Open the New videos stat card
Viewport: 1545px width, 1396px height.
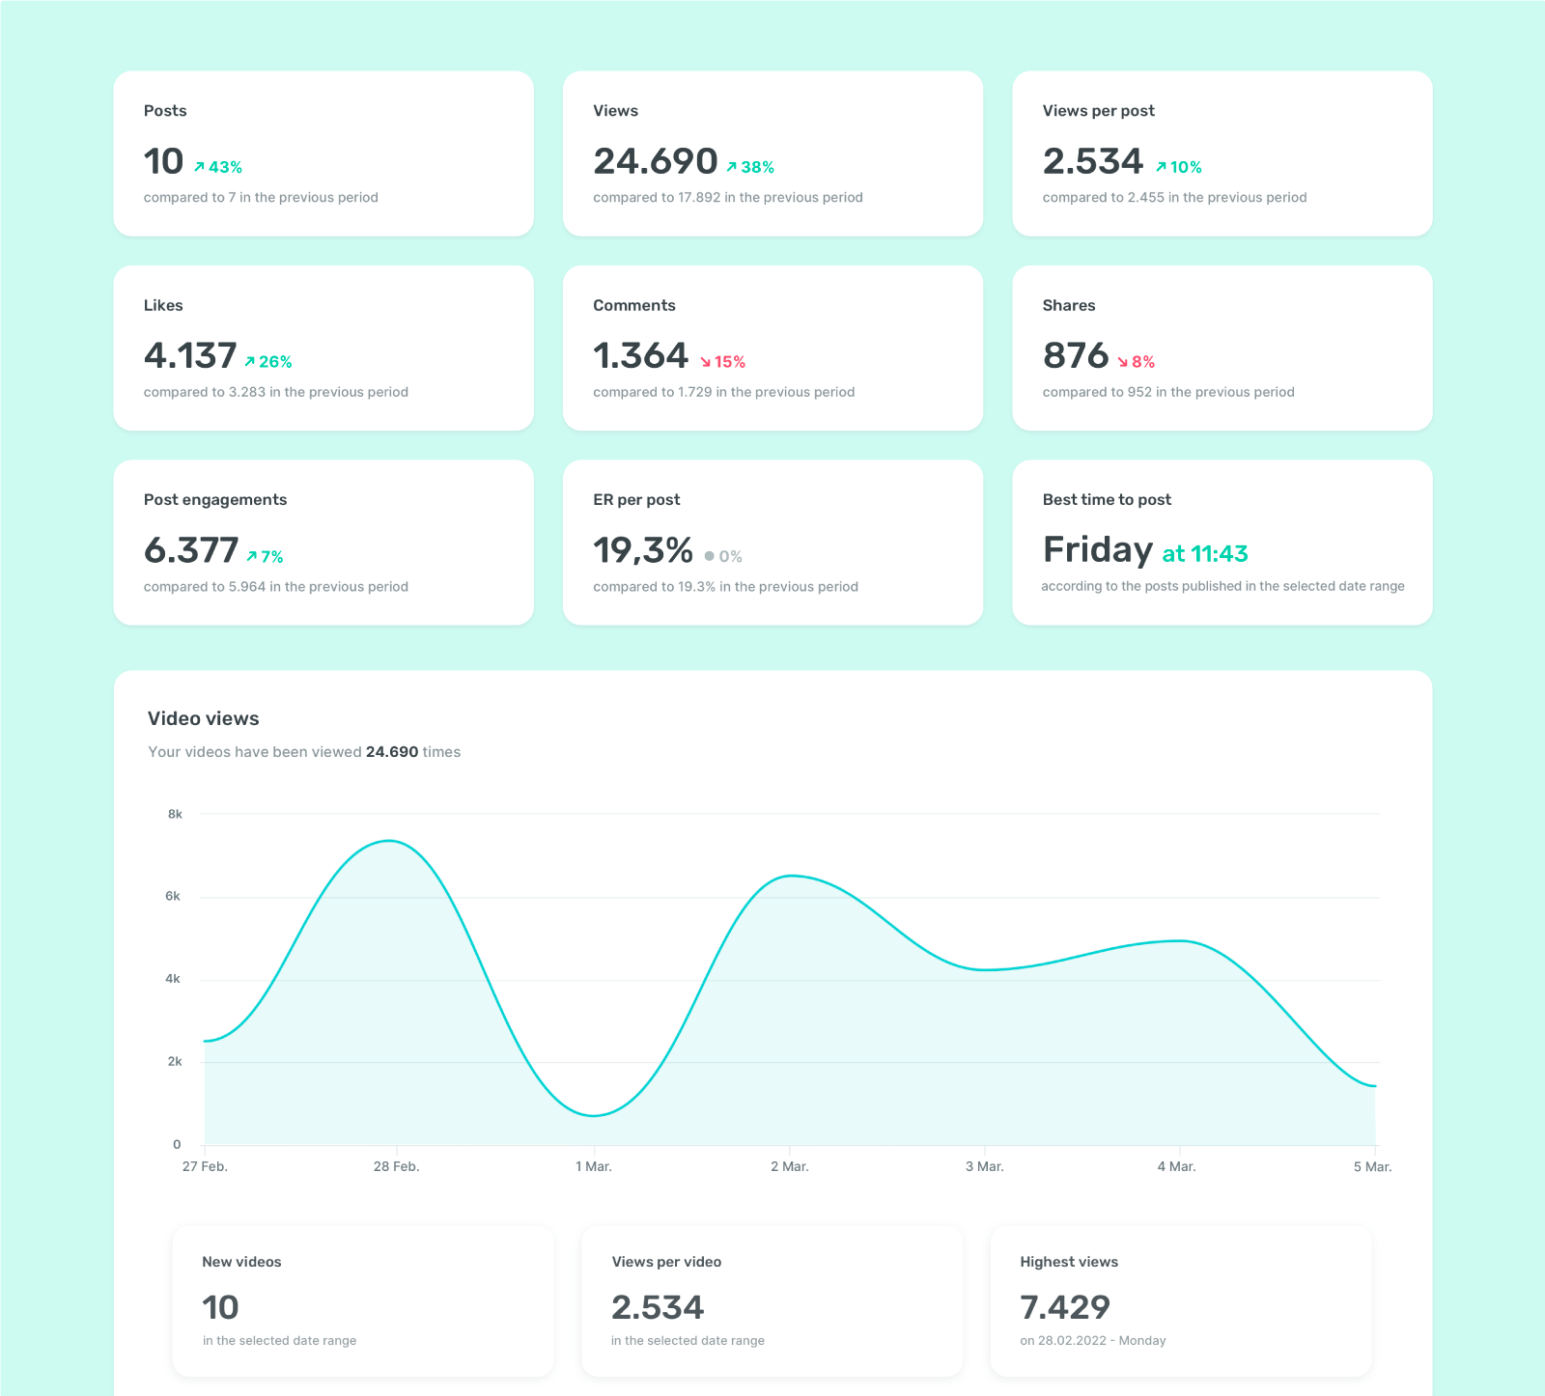tap(363, 1300)
